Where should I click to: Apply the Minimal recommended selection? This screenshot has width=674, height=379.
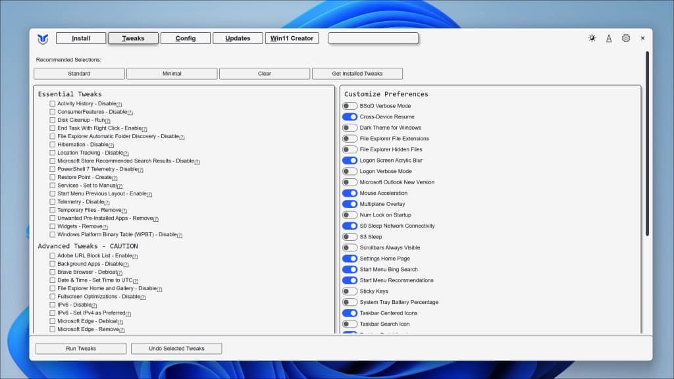point(172,74)
